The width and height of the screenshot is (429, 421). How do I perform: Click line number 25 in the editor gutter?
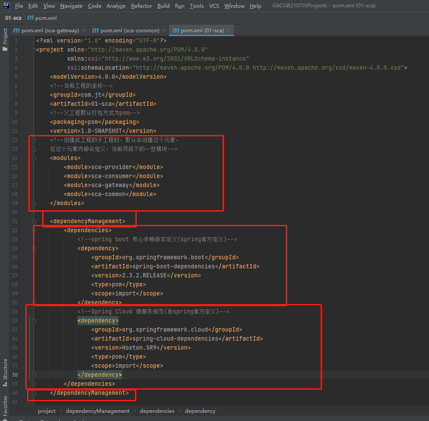pos(15,257)
